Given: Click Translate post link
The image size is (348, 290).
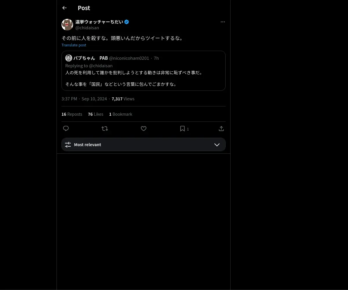Looking at the screenshot, I should click(x=74, y=45).
